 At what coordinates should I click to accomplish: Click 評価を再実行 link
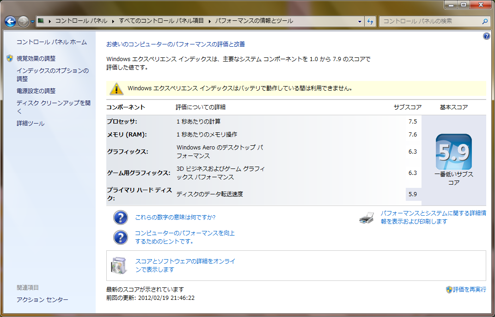470,290
